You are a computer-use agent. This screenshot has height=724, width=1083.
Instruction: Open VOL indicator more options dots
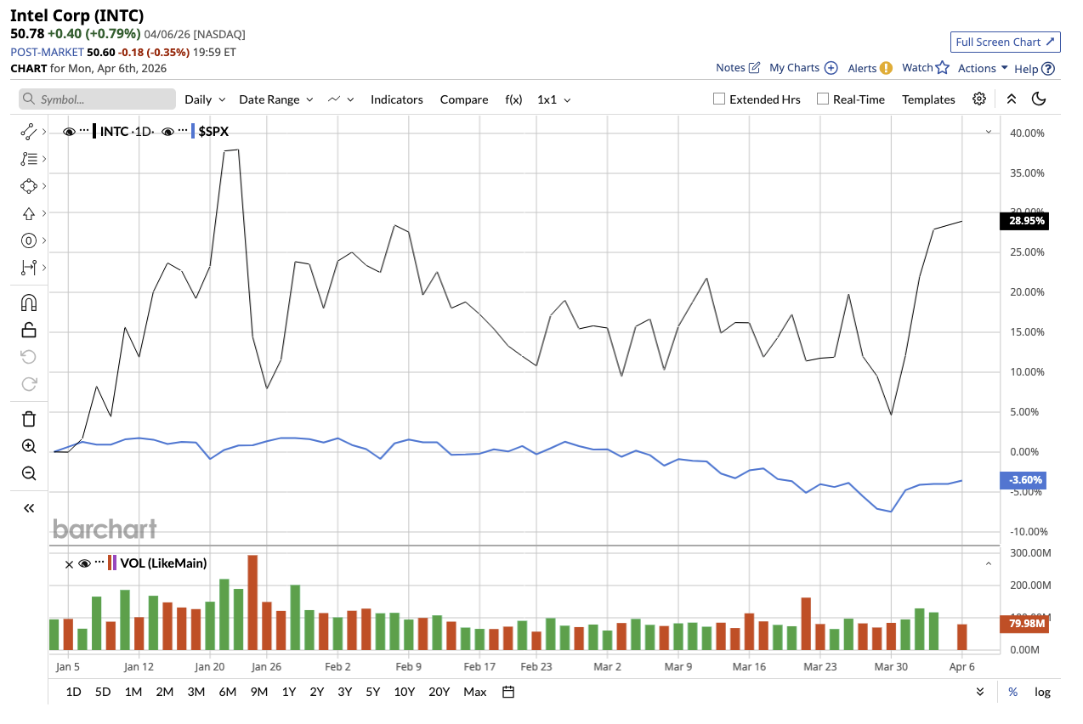(99, 563)
